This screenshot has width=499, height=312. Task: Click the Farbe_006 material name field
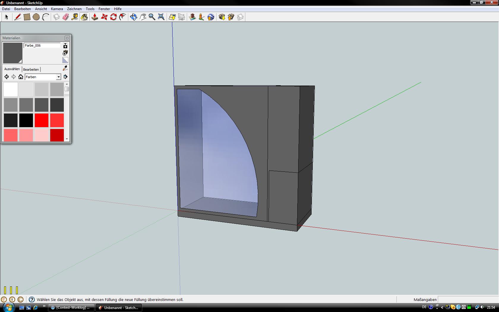[42, 45]
